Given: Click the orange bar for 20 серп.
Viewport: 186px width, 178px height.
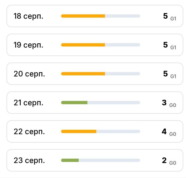Looking at the screenshot, I should point(83,74).
